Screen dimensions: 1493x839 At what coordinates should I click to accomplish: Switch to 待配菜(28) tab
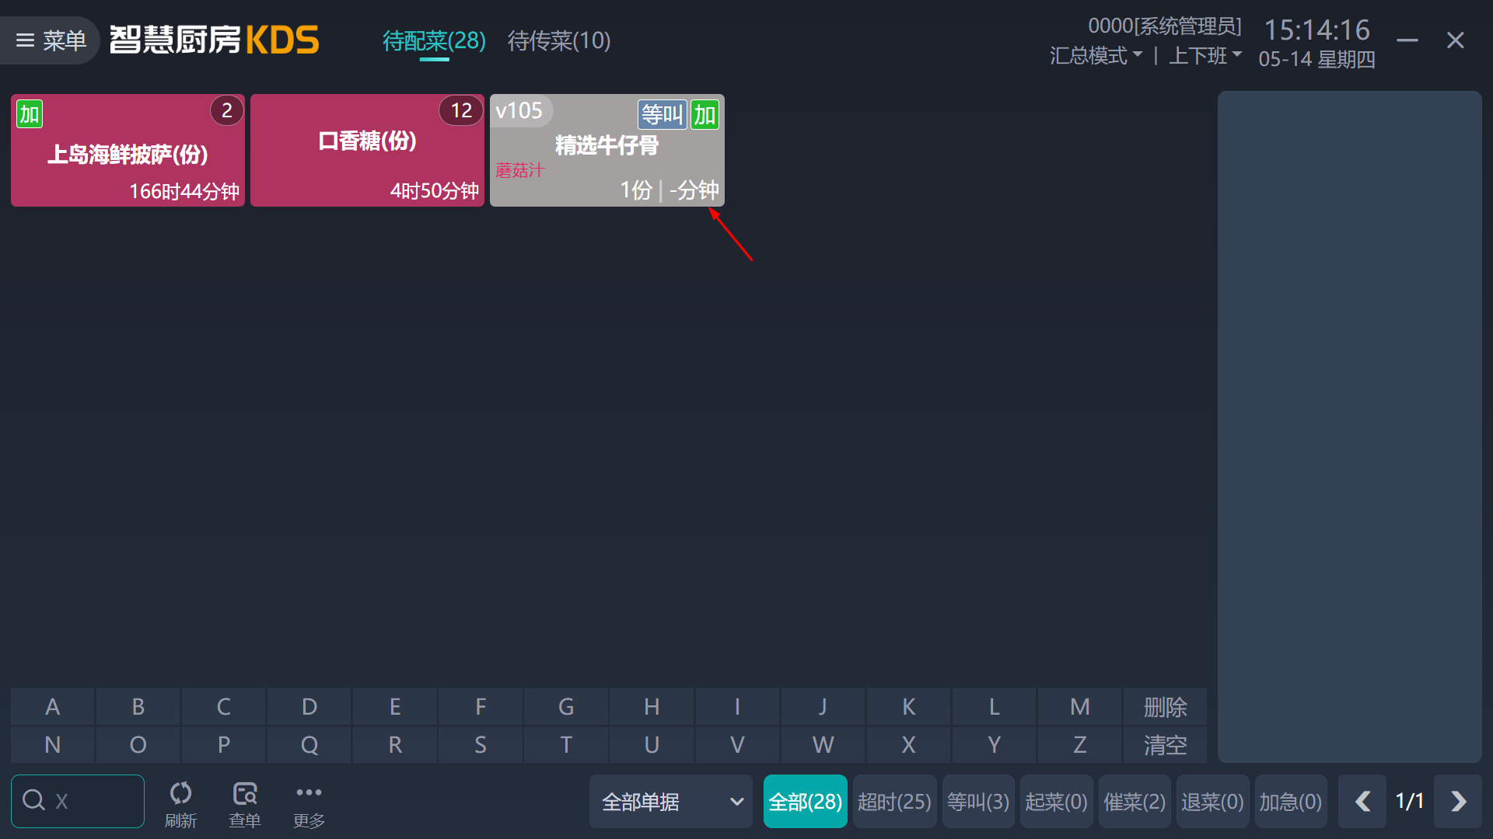tap(434, 40)
